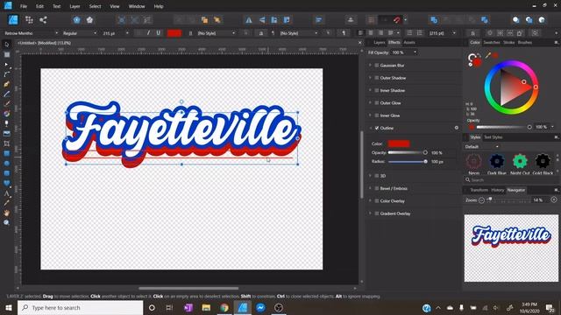Select the Crop tool
The height and width of the screenshot is (315, 561).
click(6, 143)
